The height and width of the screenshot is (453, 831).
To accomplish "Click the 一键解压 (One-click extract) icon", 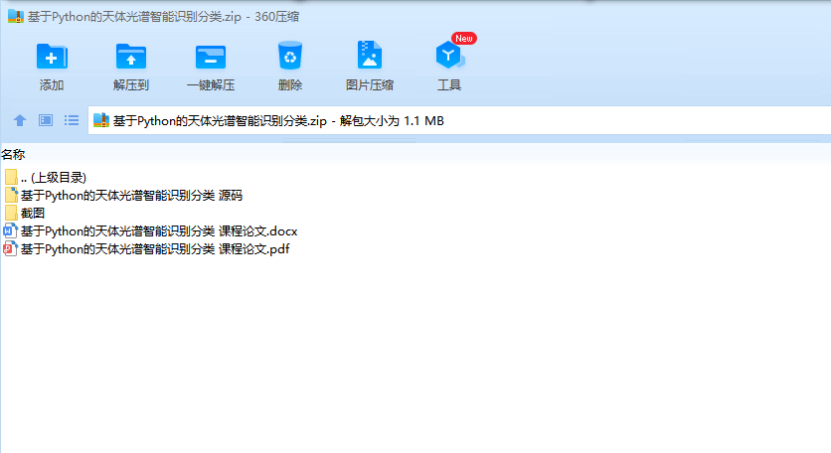I will pyautogui.click(x=211, y=57).
